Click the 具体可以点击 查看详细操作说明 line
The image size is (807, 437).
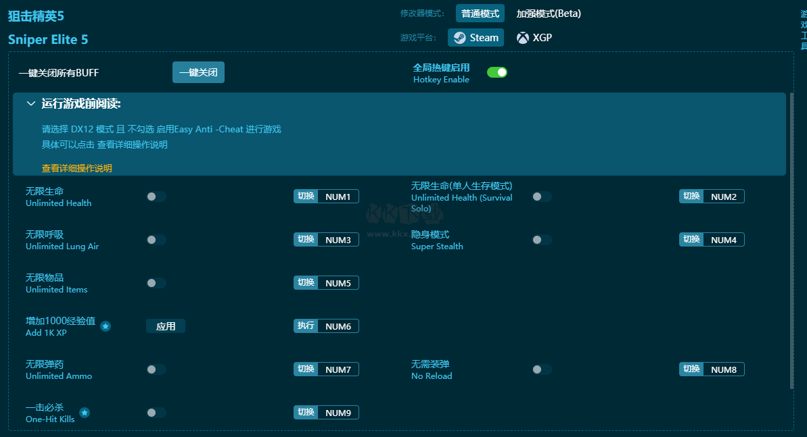tap(104, 145)
